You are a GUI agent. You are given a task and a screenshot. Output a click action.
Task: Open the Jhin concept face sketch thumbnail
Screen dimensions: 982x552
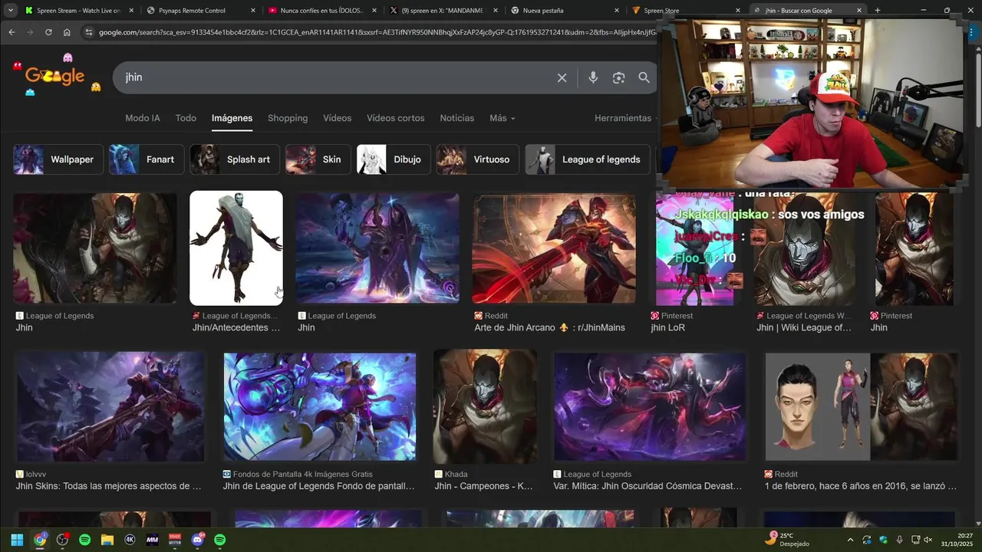point(862,406)
